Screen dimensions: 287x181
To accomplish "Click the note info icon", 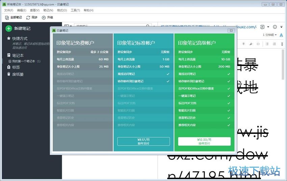I will 275,27.
